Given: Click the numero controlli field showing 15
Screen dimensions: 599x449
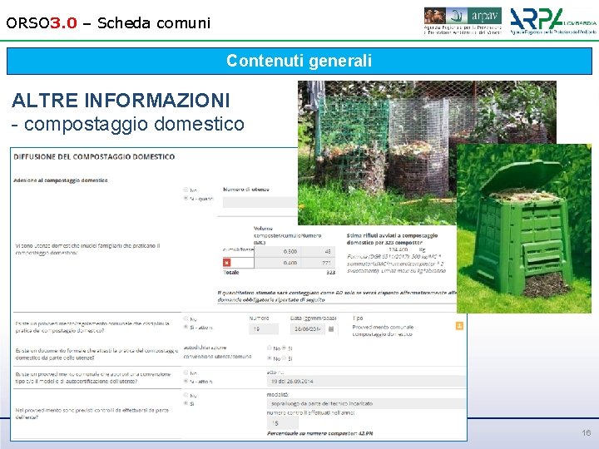Looking at the screenshot, I should [282, 423].
